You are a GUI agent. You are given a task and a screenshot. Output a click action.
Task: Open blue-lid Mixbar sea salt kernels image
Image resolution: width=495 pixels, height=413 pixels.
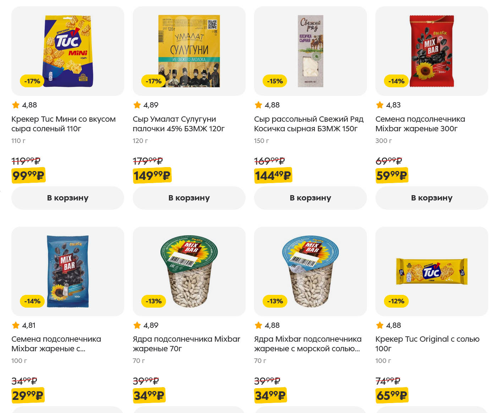coord(310,271)
